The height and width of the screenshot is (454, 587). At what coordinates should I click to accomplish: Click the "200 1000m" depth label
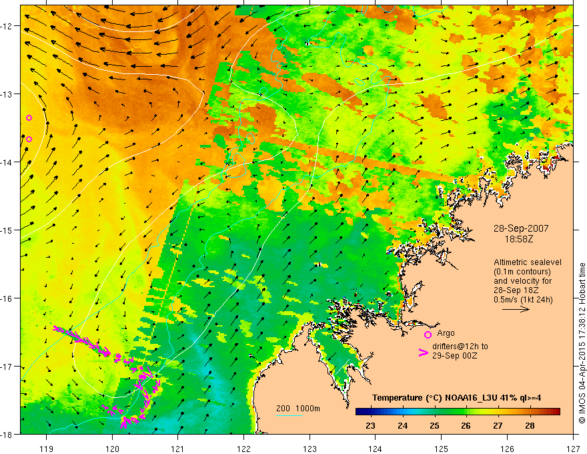click(298, 409)
